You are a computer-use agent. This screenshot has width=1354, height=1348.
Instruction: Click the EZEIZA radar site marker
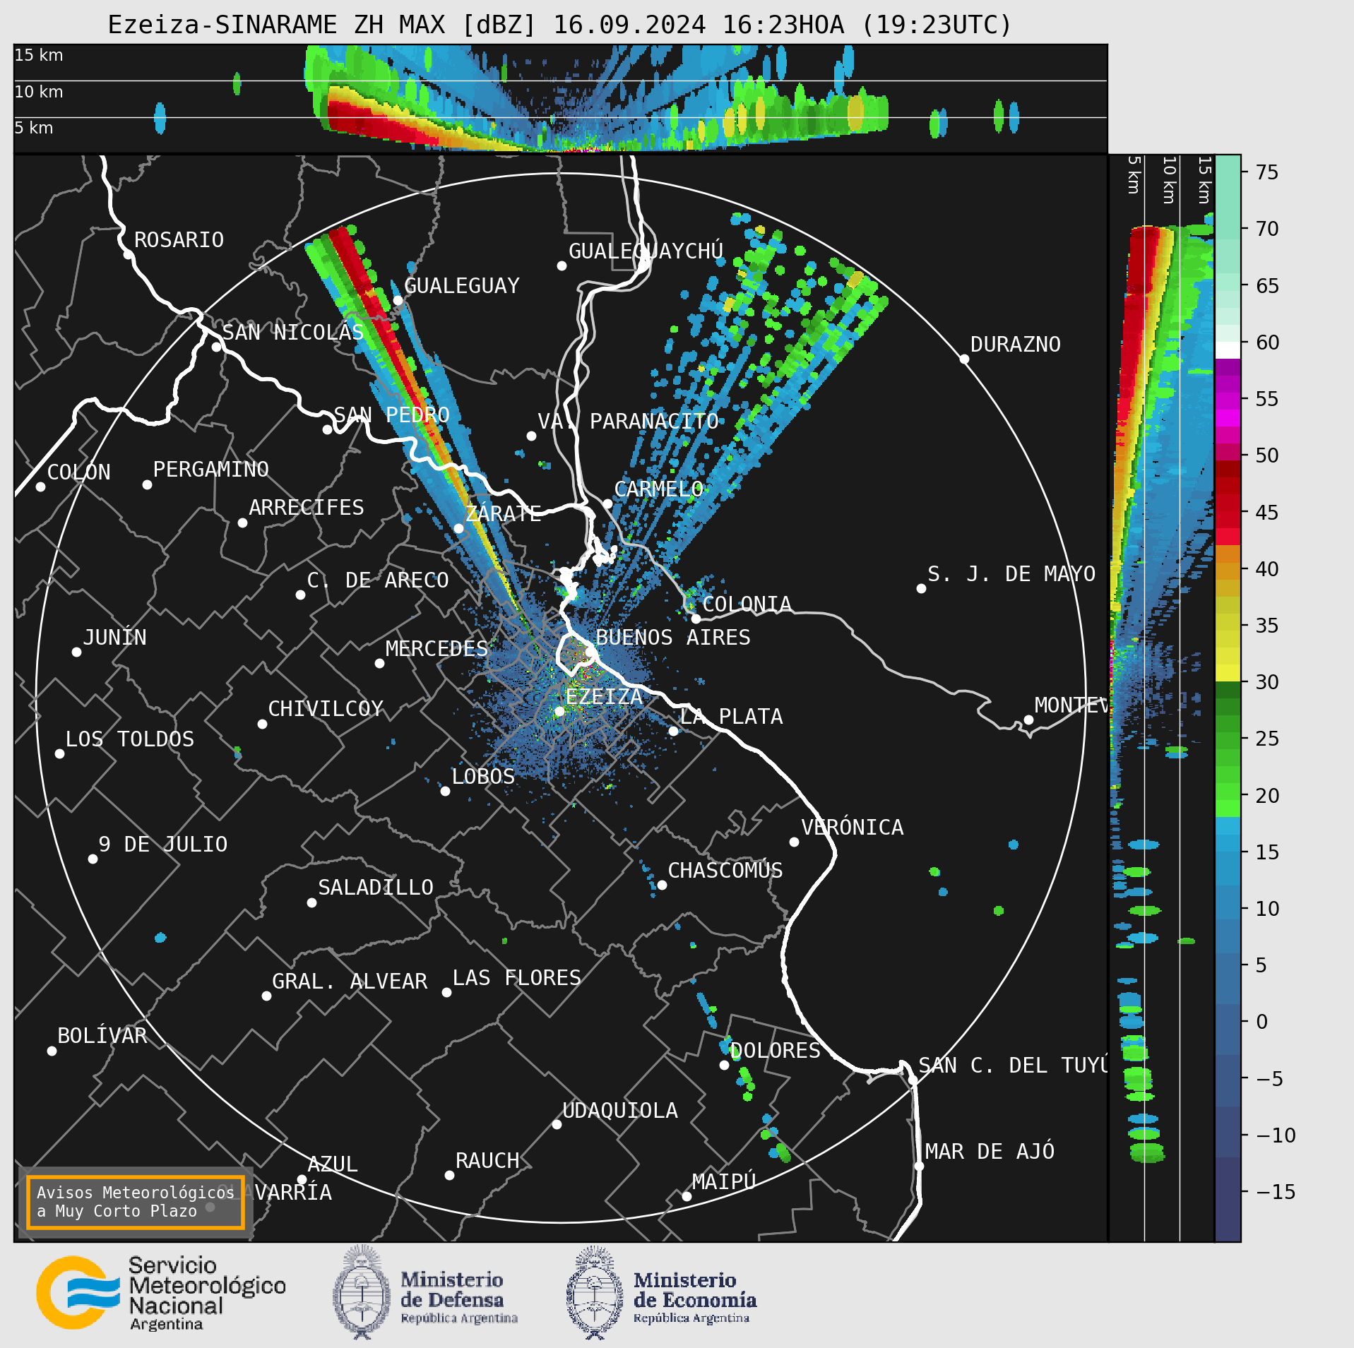pos(559,711)
